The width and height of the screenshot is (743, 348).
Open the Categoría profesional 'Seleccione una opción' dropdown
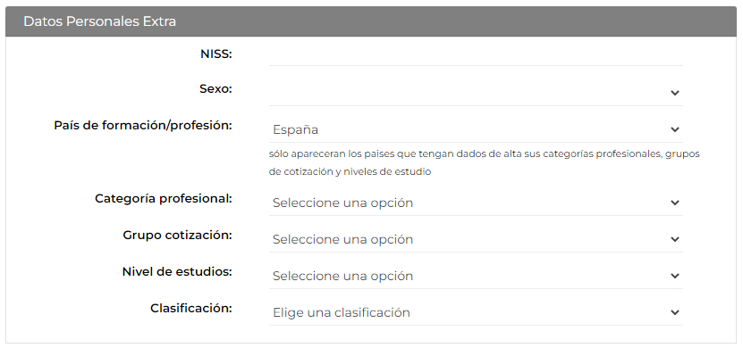pos(476,203)
